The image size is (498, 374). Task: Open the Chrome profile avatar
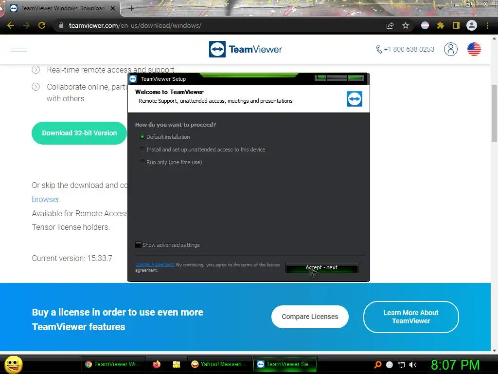click(472, 25)
